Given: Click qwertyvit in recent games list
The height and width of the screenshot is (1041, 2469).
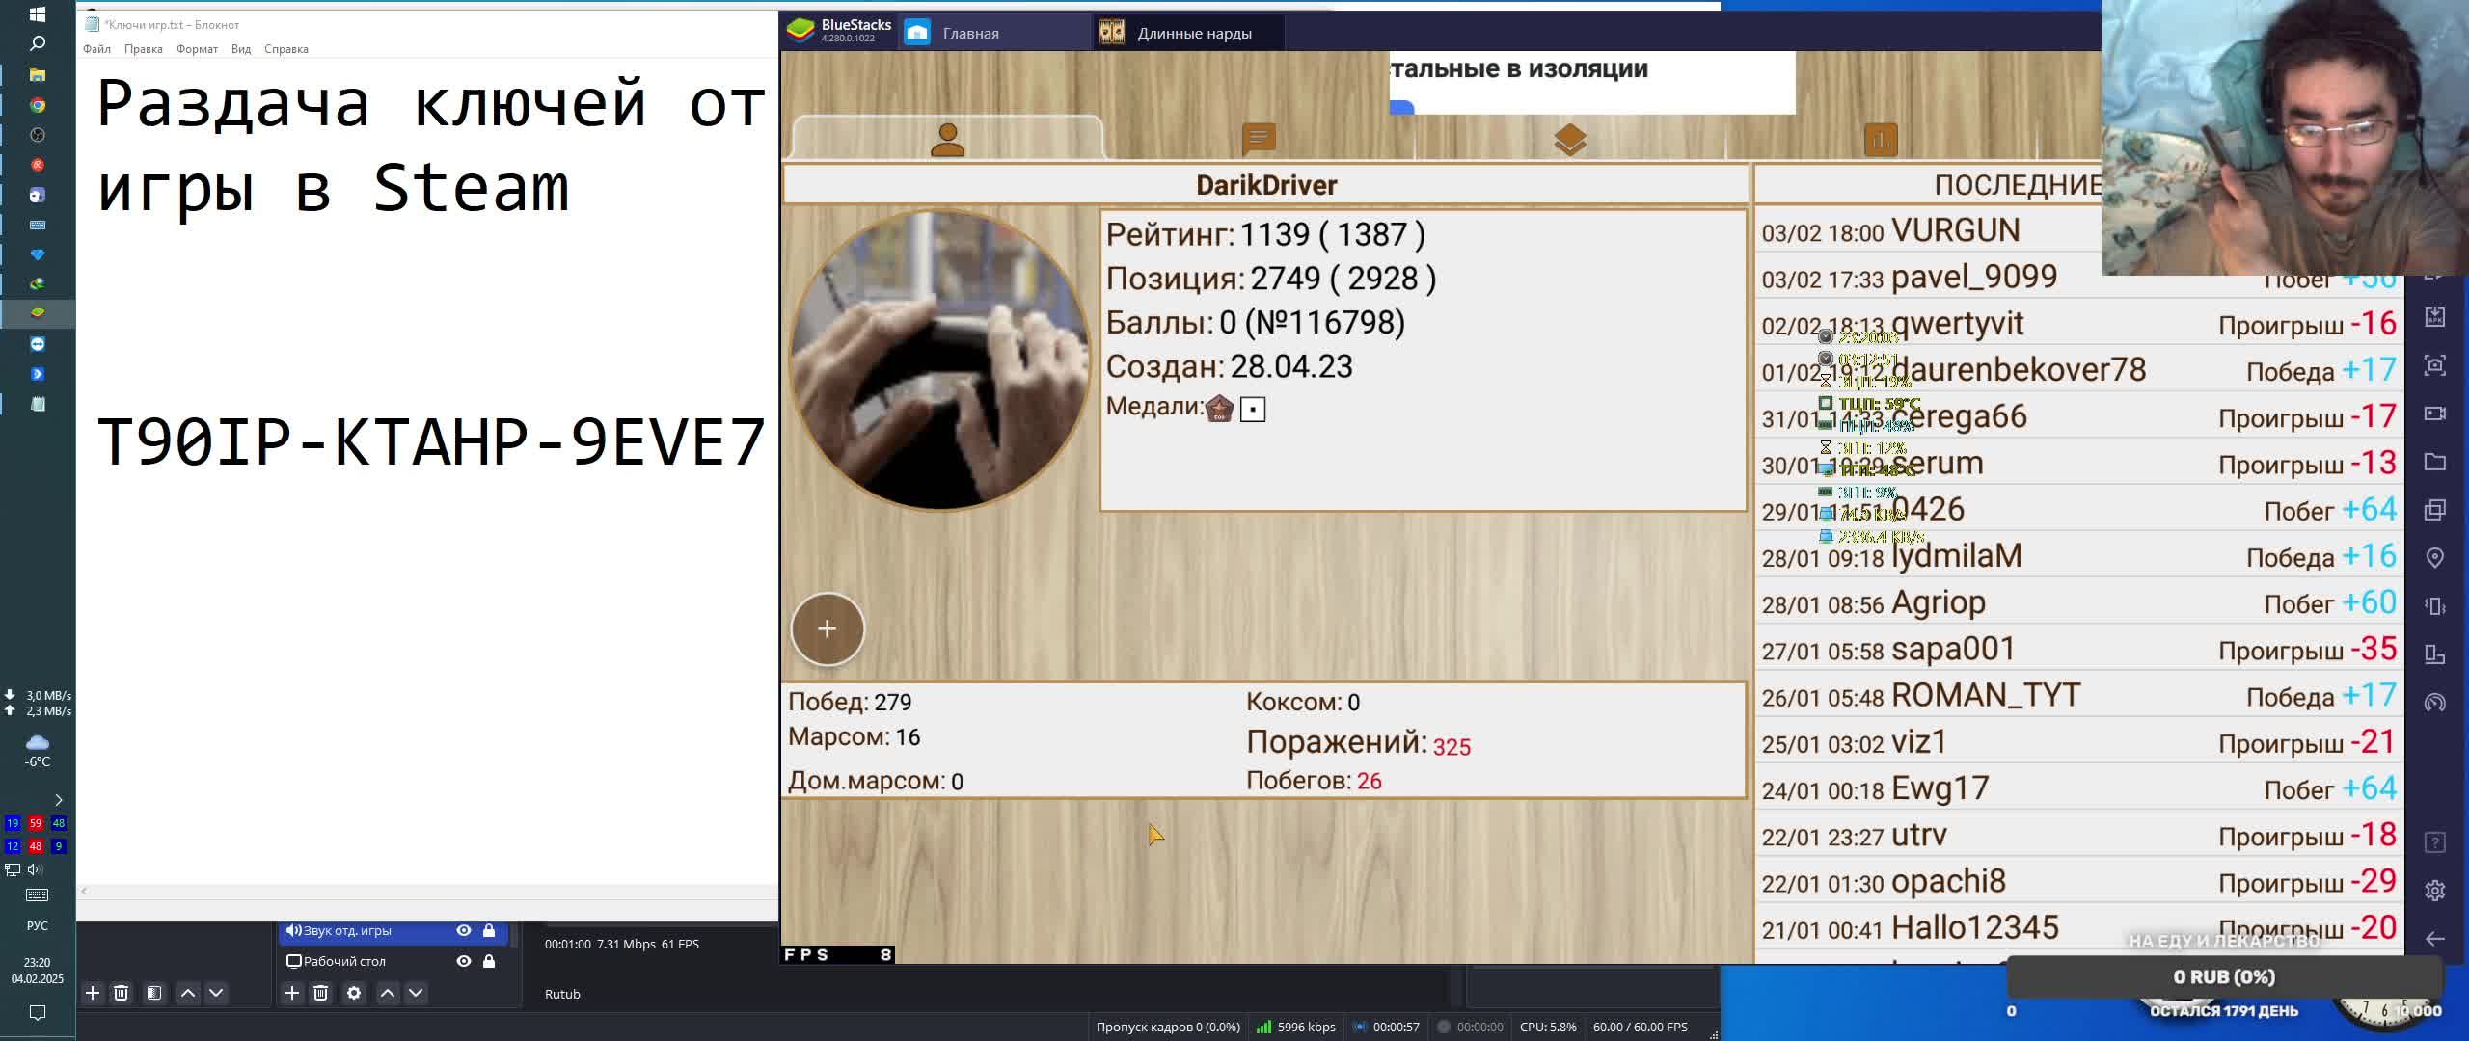Looking at the screenshot, I should coord(1957,324).
